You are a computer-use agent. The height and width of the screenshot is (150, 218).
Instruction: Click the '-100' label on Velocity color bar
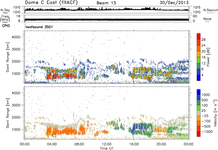pyautogui.click(x=206, y=121)
